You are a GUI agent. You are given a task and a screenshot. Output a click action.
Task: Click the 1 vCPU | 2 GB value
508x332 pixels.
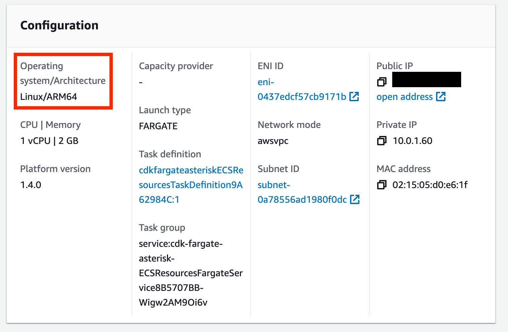(x=49, y=141)
